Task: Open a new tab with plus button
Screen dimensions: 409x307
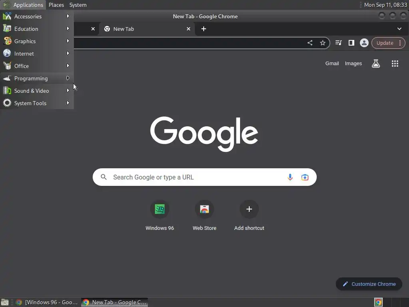Action: (204, 29)
